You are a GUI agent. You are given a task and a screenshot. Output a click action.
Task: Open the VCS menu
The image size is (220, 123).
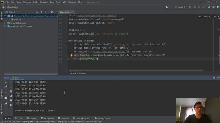(x=65, y=2)
